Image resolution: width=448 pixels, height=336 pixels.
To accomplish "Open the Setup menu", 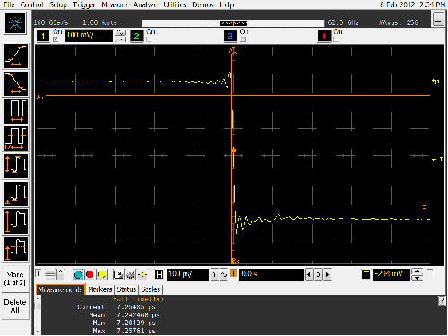I will click(58, 4).
